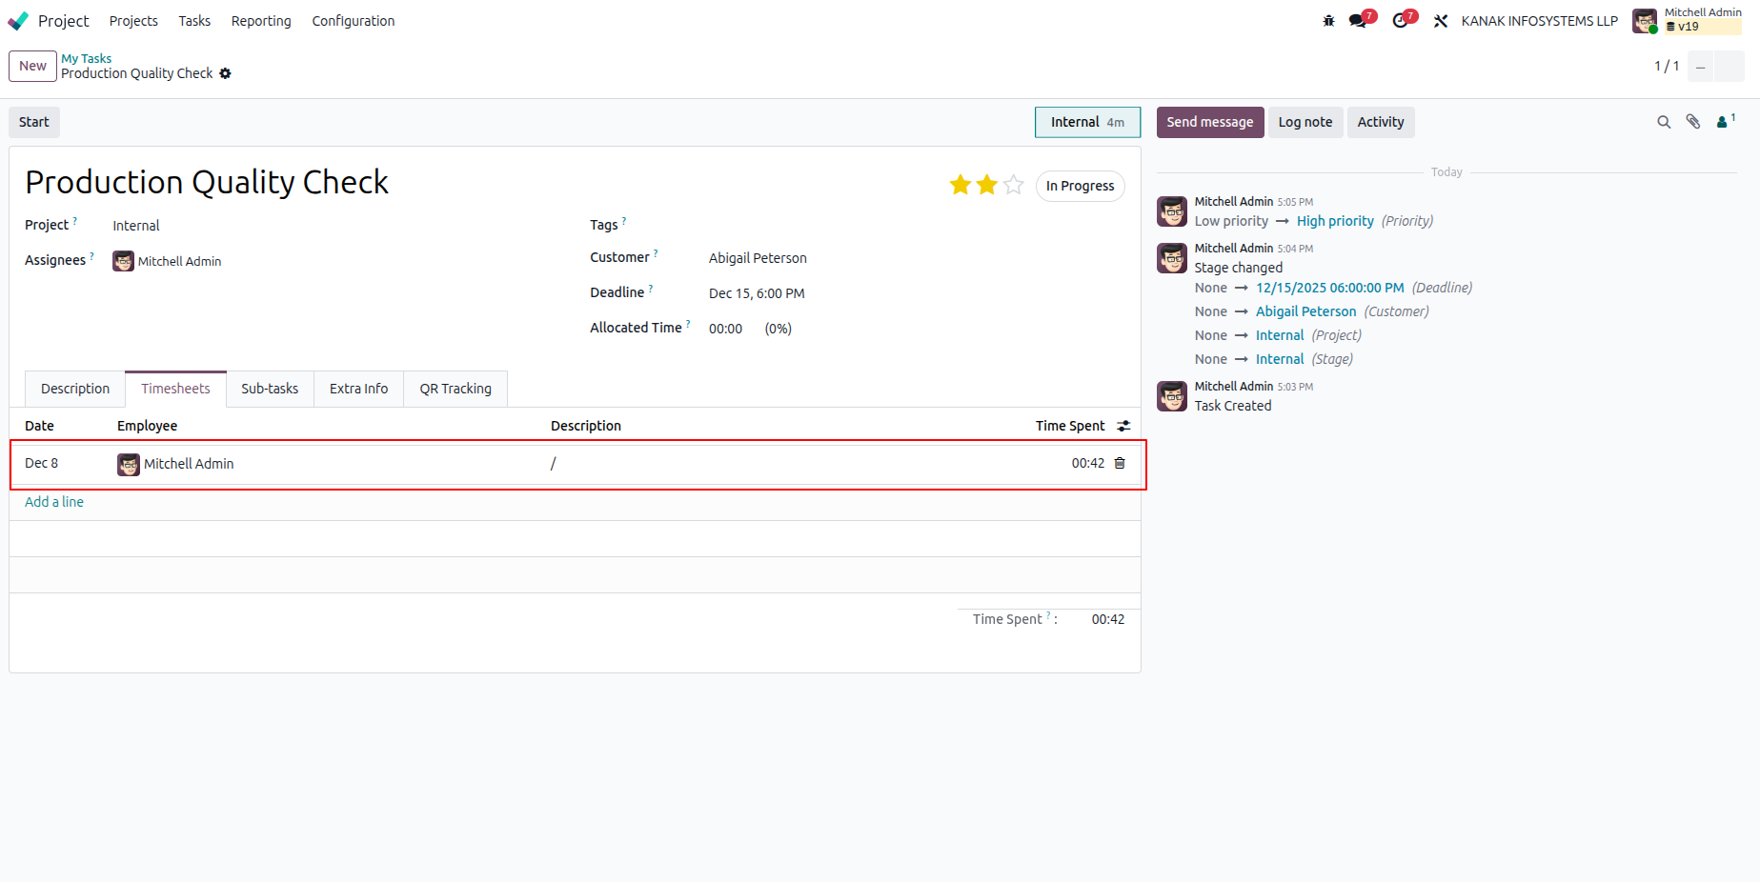Image resolution: width=1760 pixels, height=882 pixels.
Task: Click the Mitchell Admin name in timesheet row
Action: [189, 464]
